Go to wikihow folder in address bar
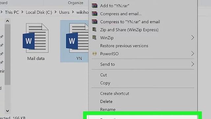Screen dimensions: 211x119 point(82,12)
